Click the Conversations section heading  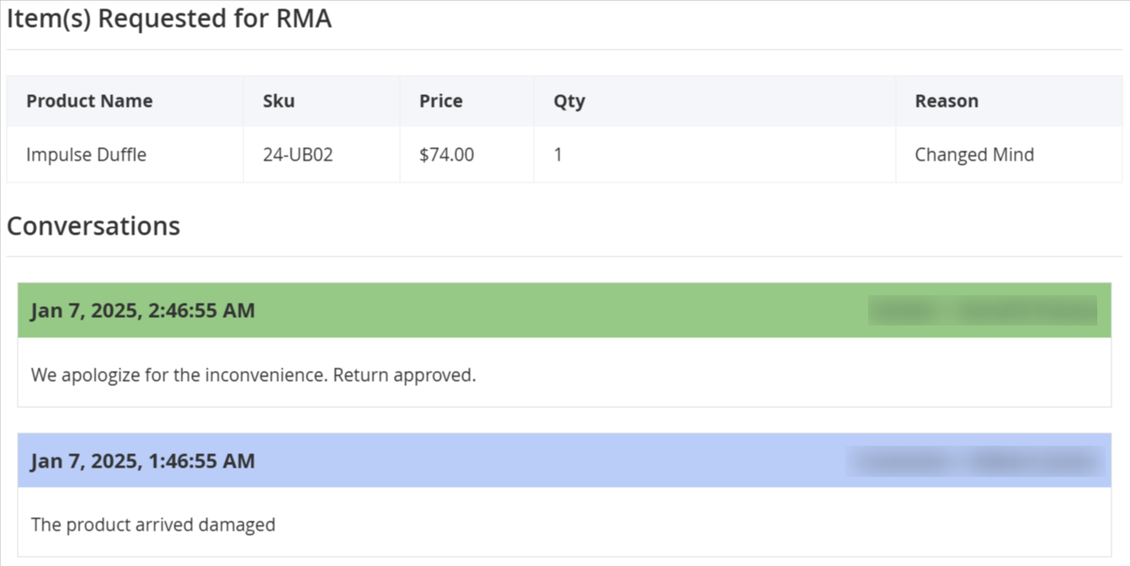(93, 226)
